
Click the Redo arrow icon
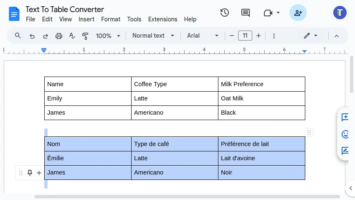click(x=45, y=36)
